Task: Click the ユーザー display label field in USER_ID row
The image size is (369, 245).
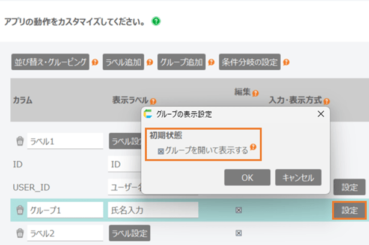Action: tap(125, 187)
